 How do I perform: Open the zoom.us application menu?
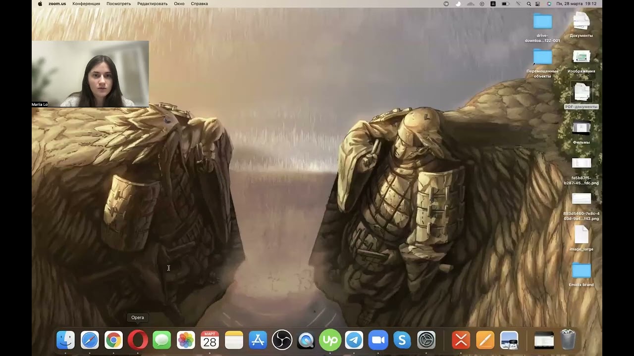tap(57, 3)
